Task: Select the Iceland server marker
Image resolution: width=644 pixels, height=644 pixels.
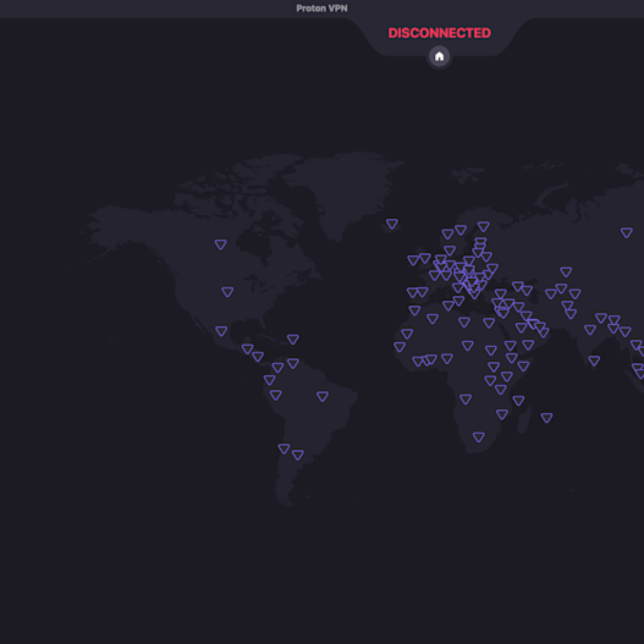Action: 391,223
